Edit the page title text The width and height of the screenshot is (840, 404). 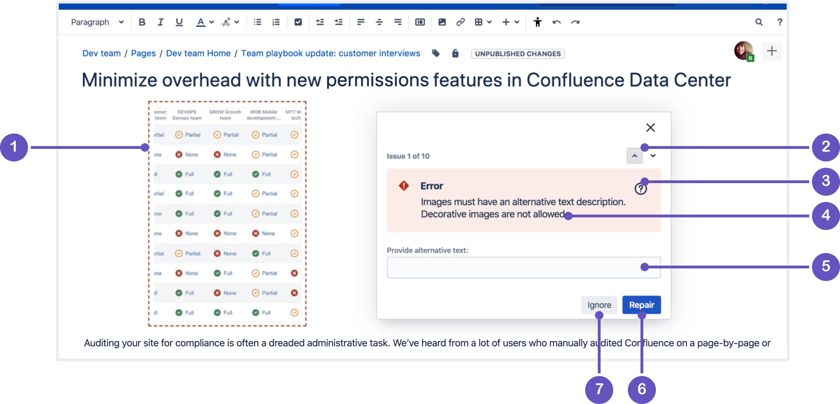pos(406,80)
